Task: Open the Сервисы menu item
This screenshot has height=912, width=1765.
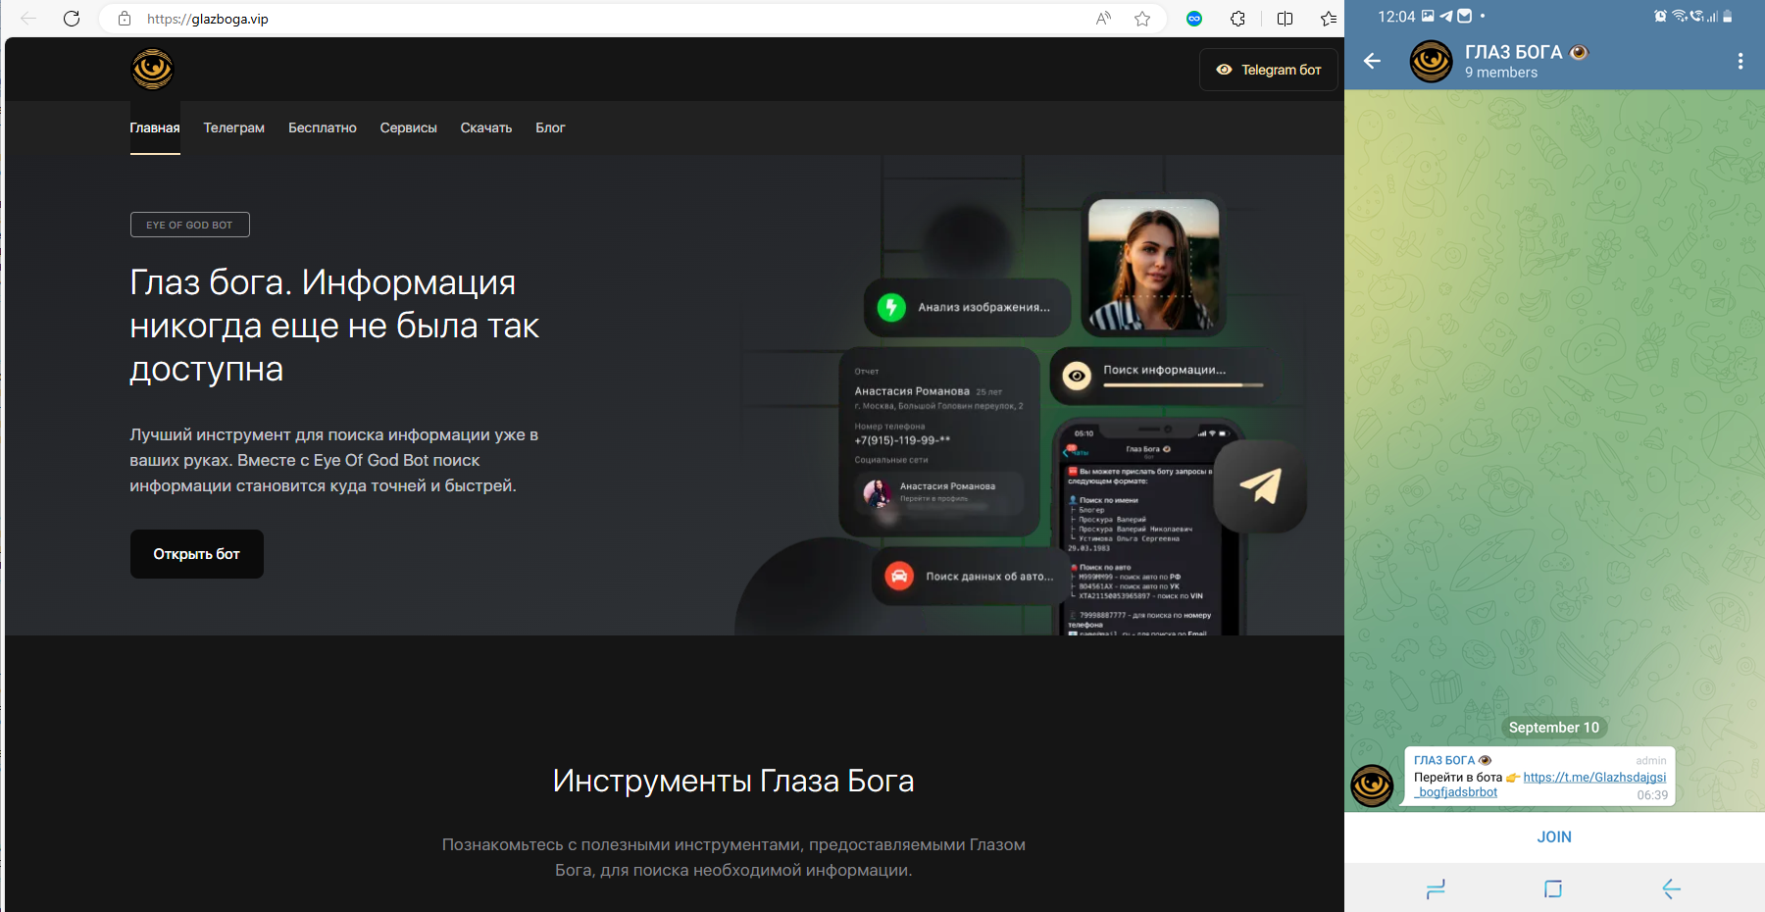Action: 409,127
